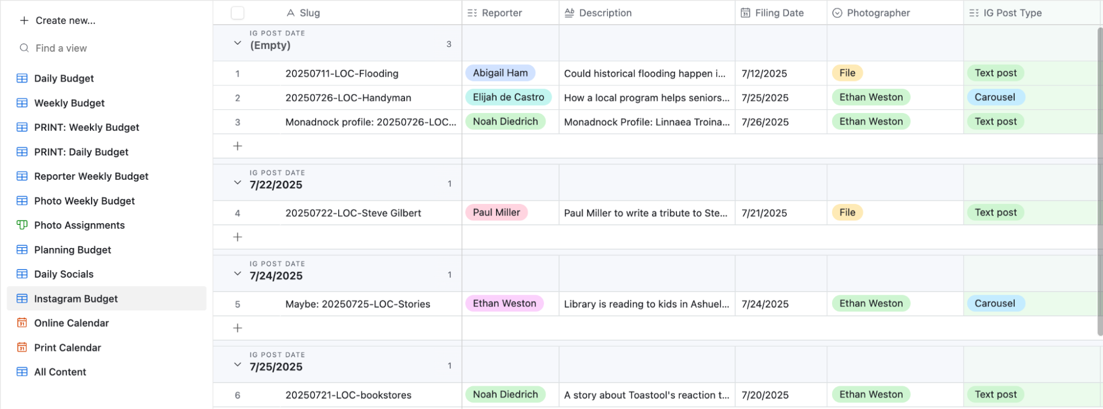Screen dimensions: 1103x409
Task: Tick the select-all checkbox in the table header
Action: coord(238,13)
